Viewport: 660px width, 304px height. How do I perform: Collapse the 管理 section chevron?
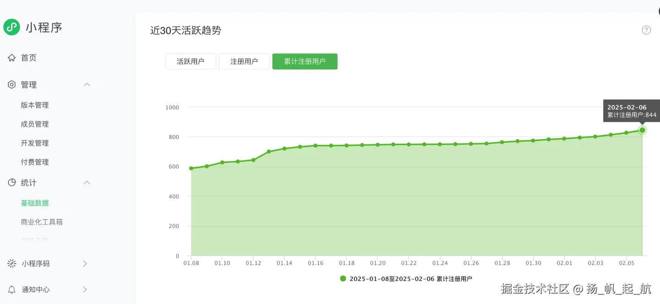tap(87, 85)
